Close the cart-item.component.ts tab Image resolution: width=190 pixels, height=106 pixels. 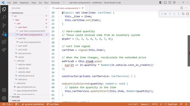click(83, 8)
